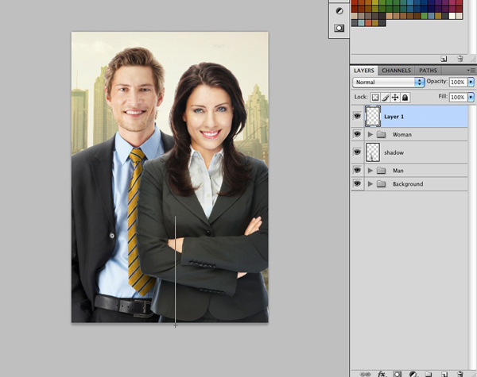
Task: Expand the Woman layer group
Action: pos(370,135)
